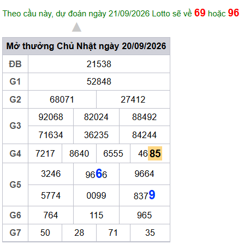Click the red number 69 prediction
This screenshot has height=244, width=244.
[200, 13]
